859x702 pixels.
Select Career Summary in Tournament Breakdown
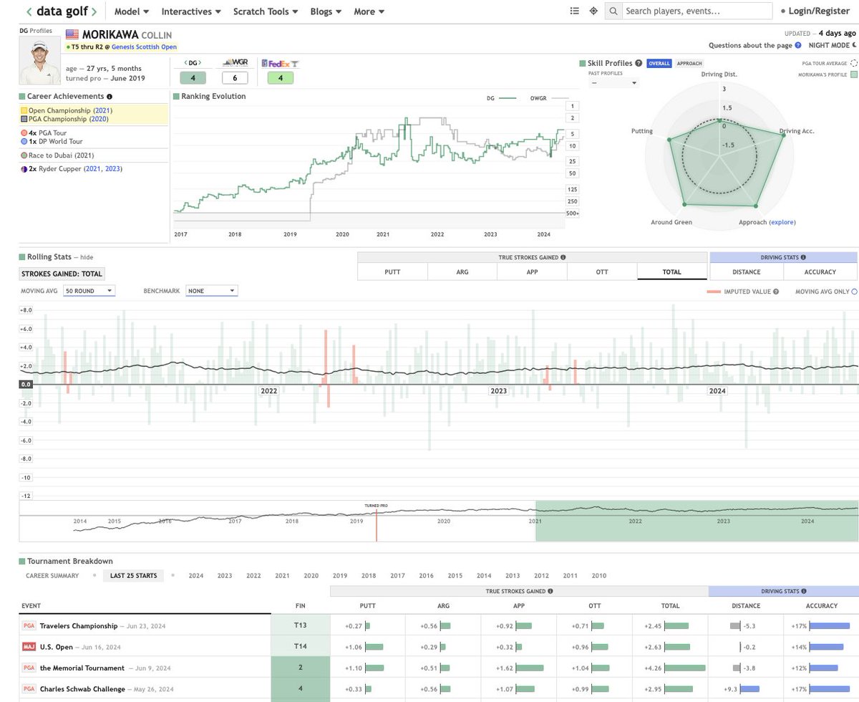tap(52, 575)
